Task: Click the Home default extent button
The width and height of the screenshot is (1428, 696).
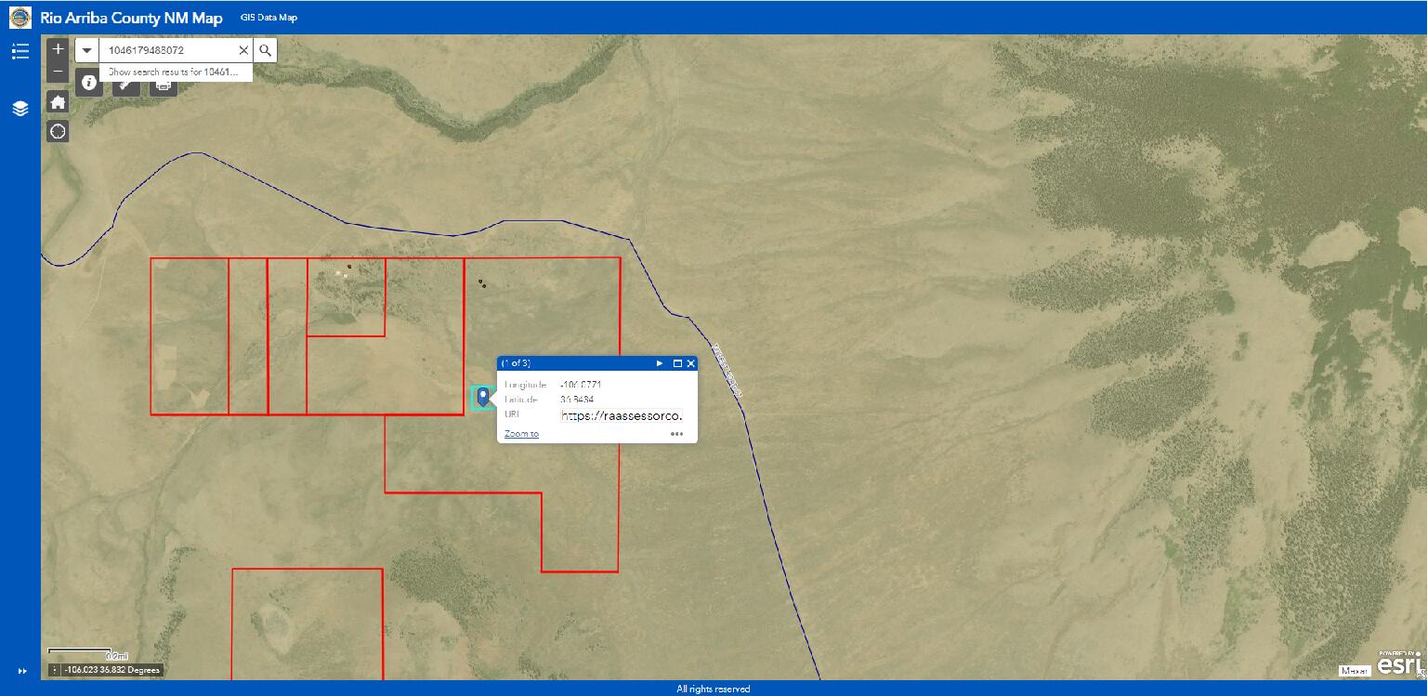Action: pyautogui.click(x=57, y=101)
